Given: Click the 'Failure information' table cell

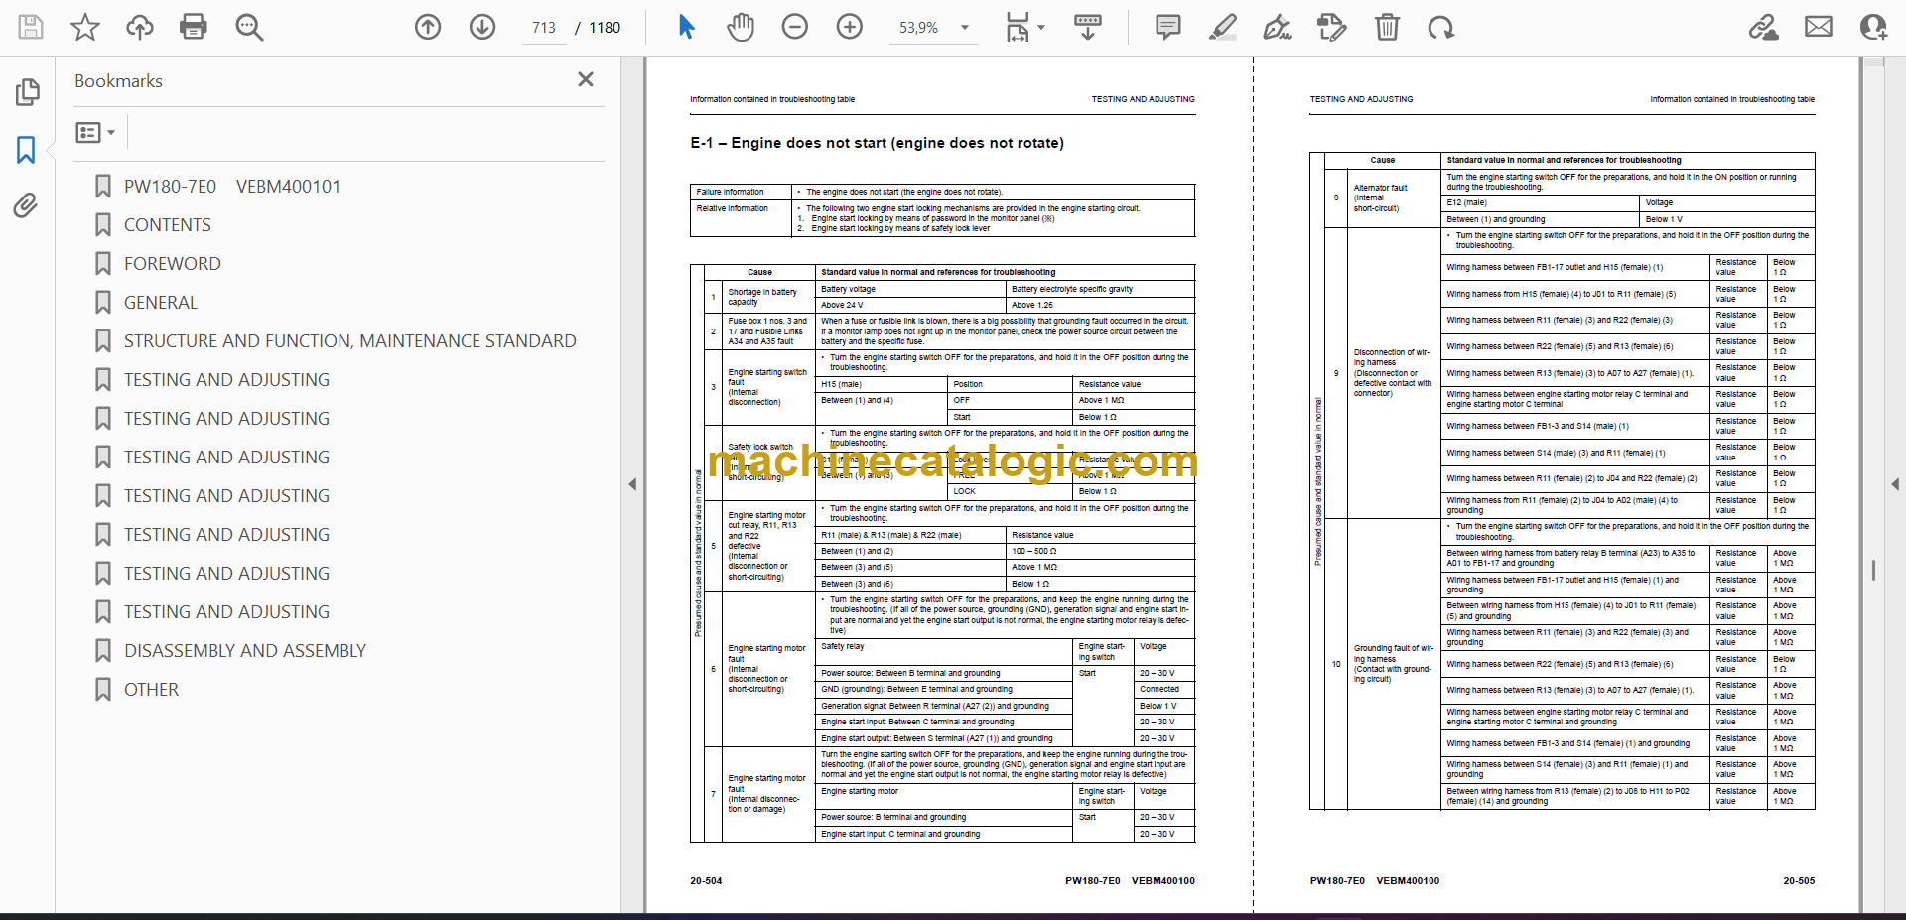Looking at the screenshot, I should tap(741, 192).
